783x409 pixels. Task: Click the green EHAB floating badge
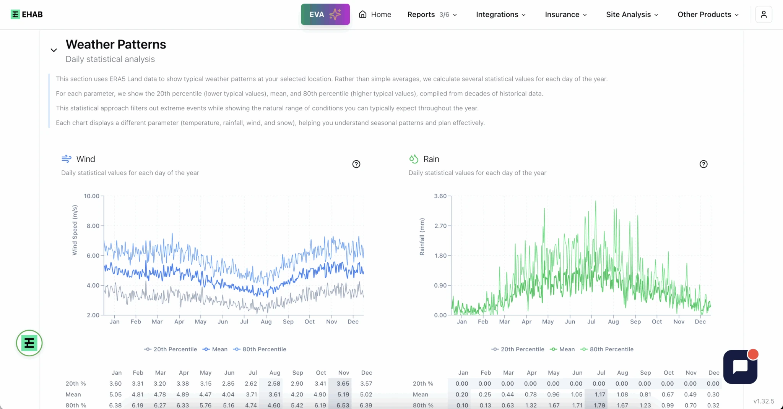29,343
